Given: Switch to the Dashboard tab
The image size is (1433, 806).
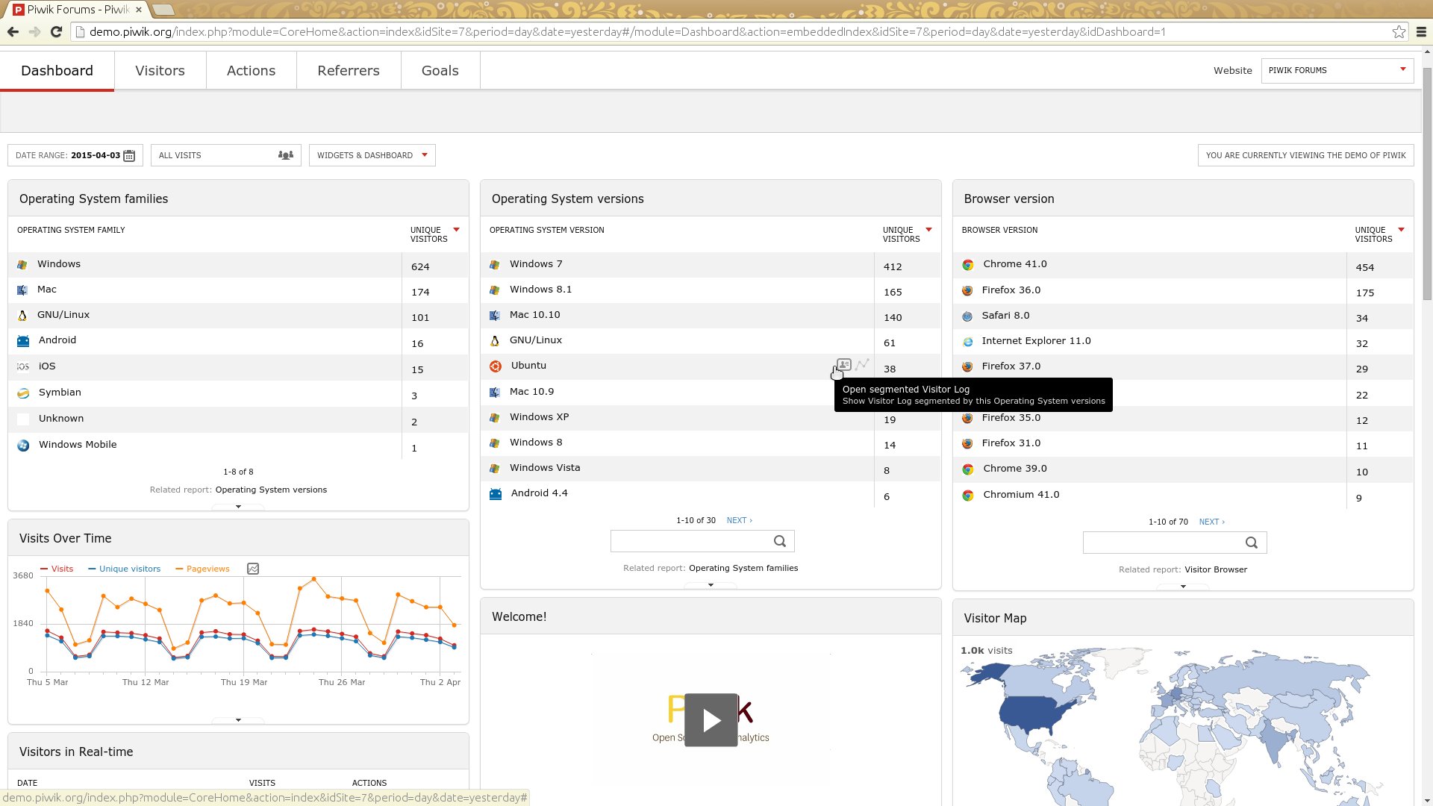Looking at the screenshot, I should pos(57,71).
